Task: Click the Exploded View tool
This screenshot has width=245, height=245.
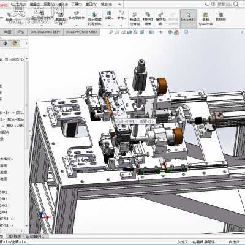Action: click(x=160, y=19)
